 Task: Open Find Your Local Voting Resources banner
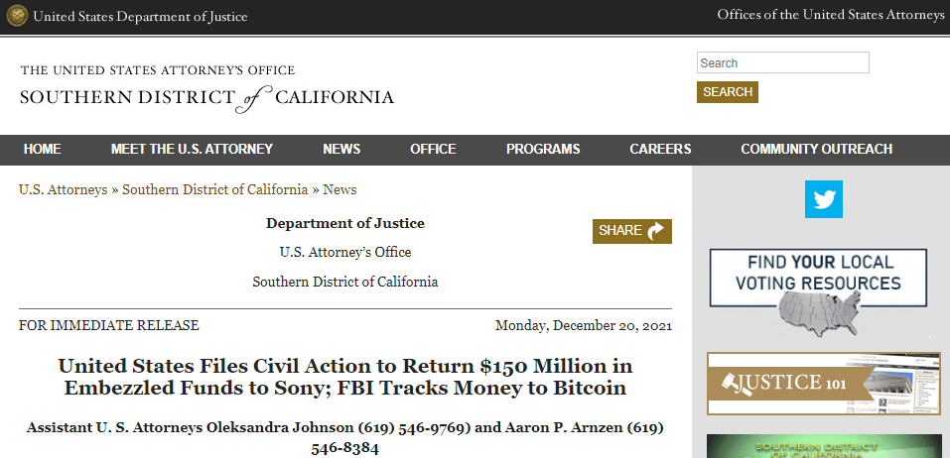pos(818,292)
